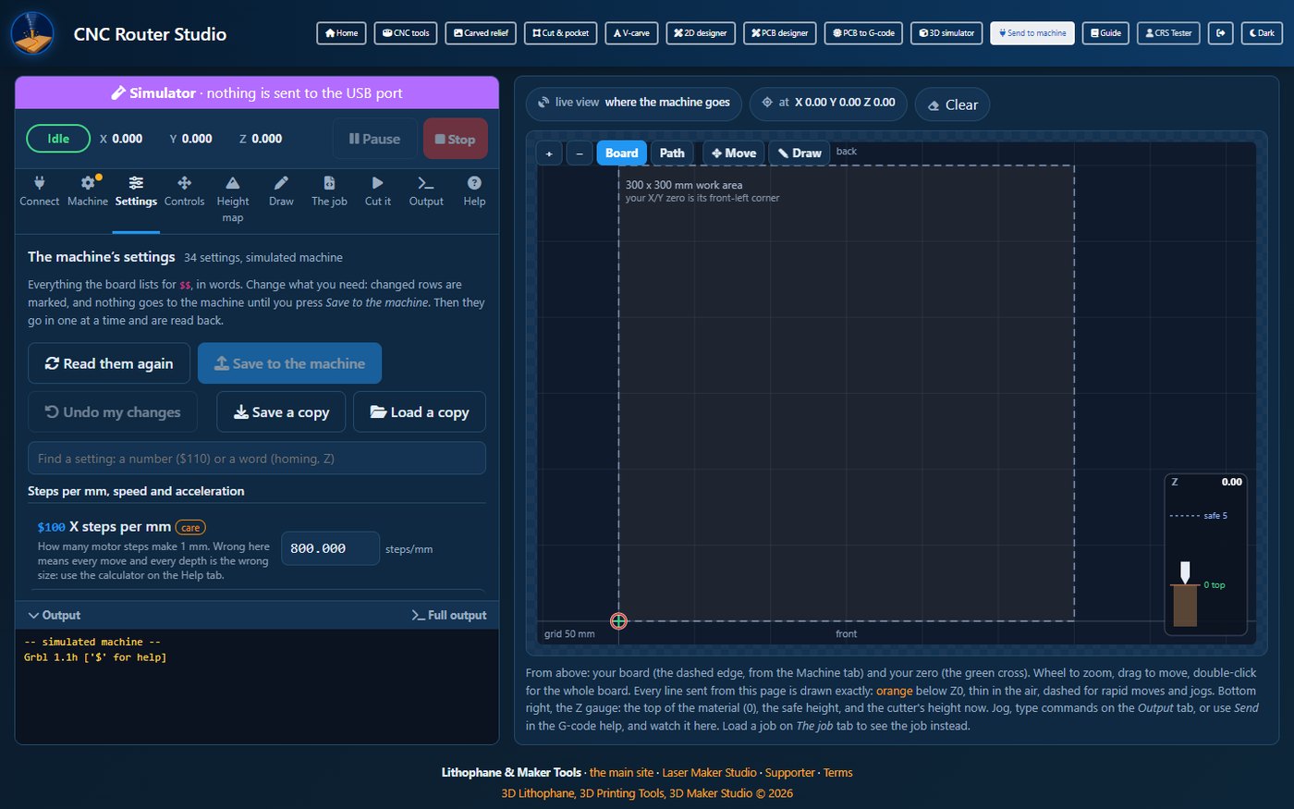
Task: Open the Cut it tab with the play icon
Action: click(378, 192)
